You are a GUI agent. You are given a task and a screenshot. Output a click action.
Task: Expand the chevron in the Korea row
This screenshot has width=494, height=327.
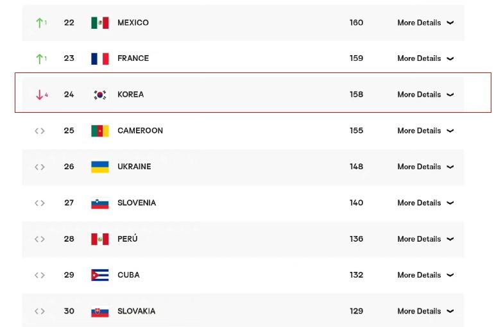tap(450, 94)
